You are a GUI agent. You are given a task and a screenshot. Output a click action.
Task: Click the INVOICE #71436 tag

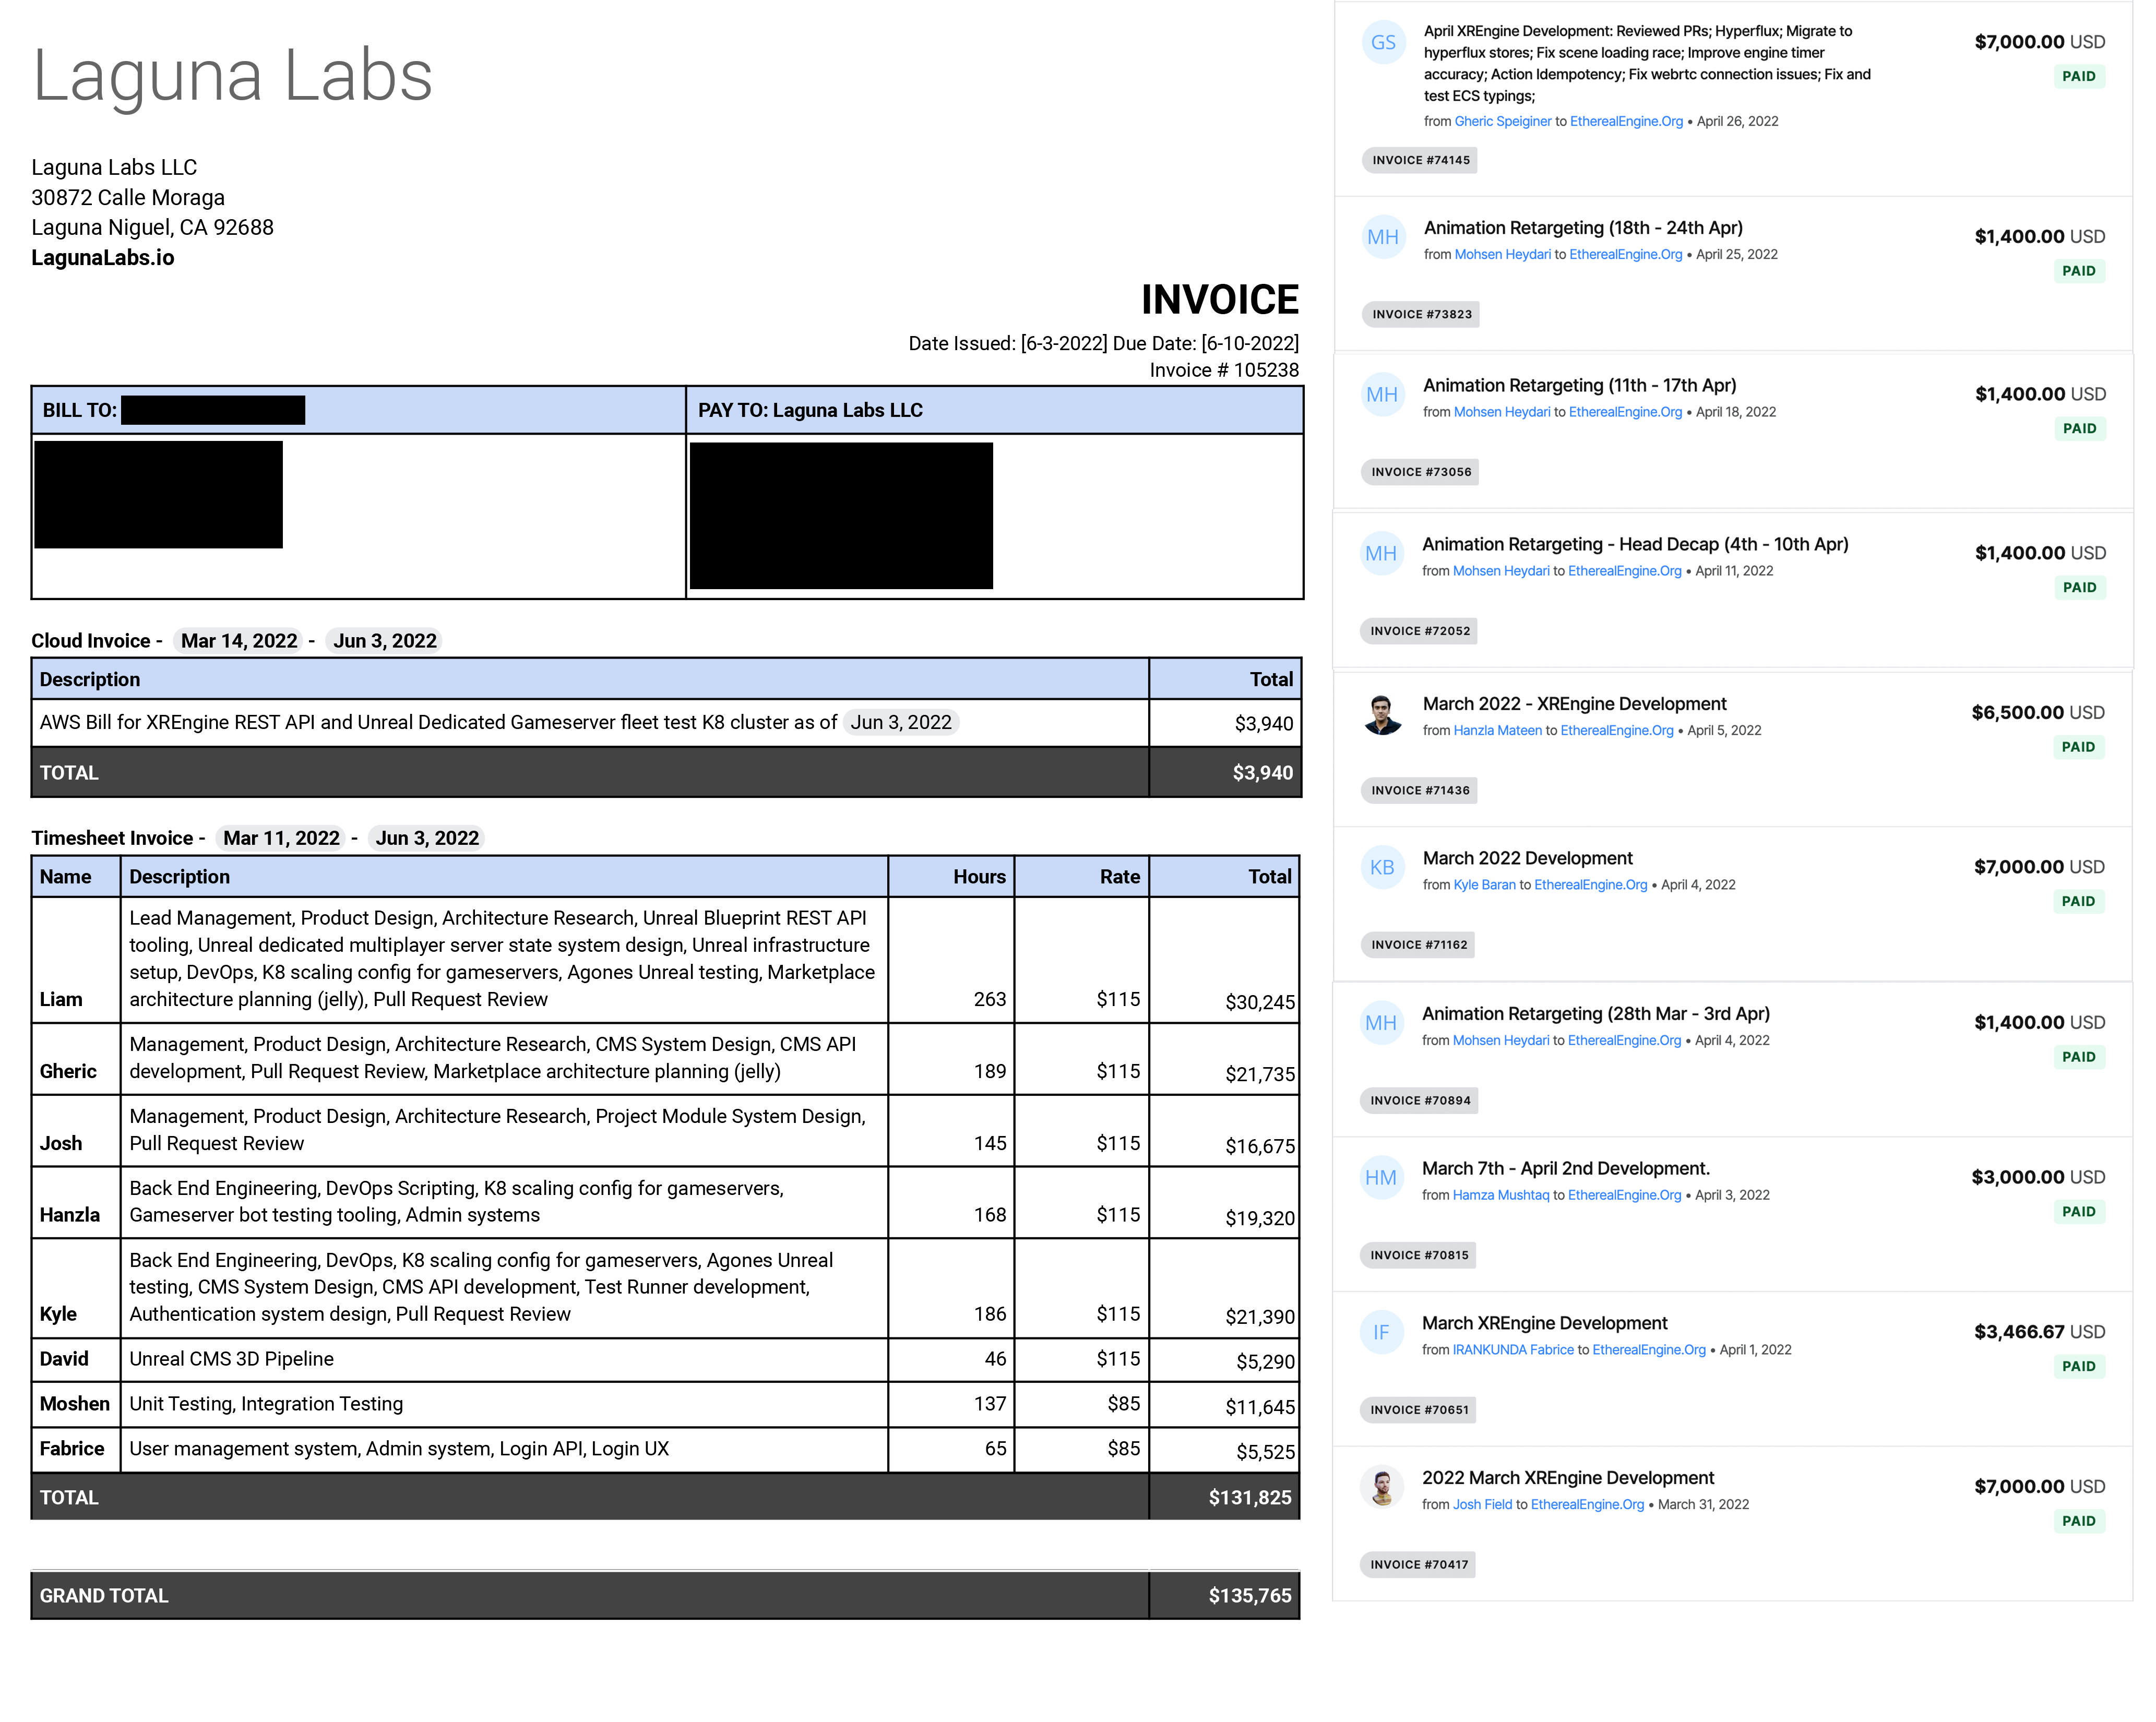coord(1420,791)
